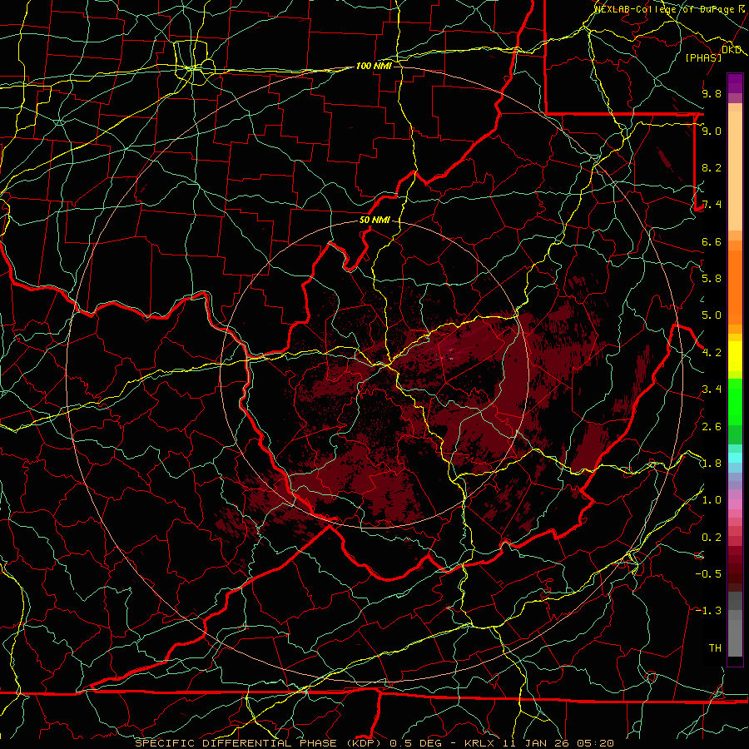Click the 9.0 value on the color scale
Image resolution: width=749 pixels, height=749 pixels.
click(712, 131)
